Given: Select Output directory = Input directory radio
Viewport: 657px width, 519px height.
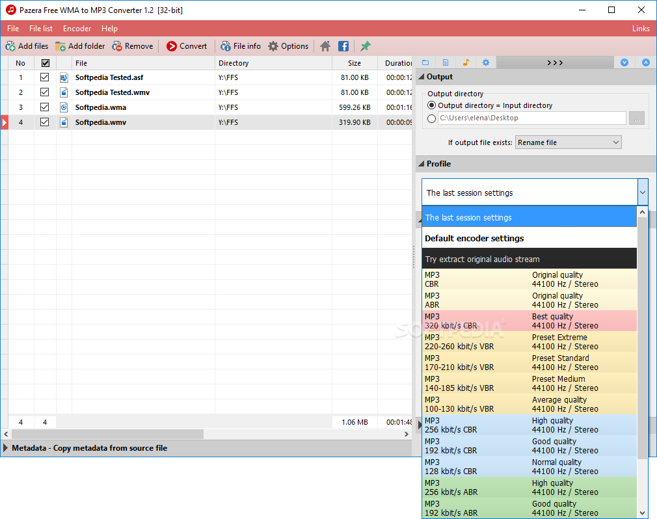Looking at the screenshot, I should pyautogui.click(x=431, y=105).
